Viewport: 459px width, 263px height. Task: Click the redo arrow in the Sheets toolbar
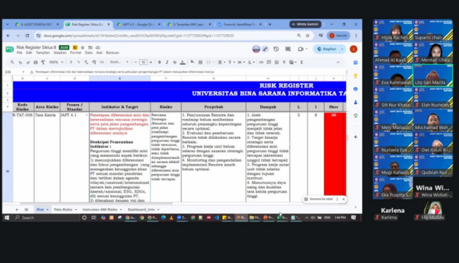(x=28, y=62)
